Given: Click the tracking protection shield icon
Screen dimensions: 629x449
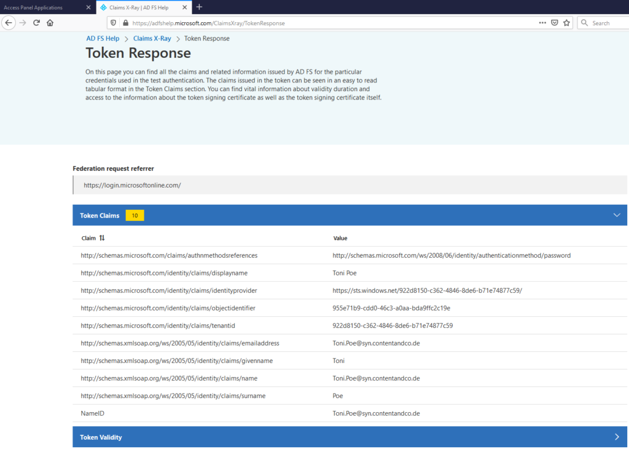Looking at the screenshot, I should coord(114,23).
